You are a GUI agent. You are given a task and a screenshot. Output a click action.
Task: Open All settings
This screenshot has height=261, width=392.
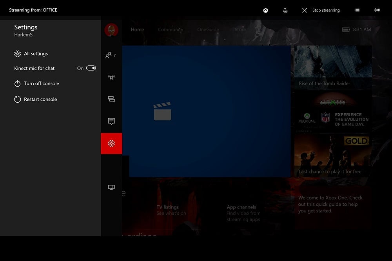pyautogui.click(x=31, y=54)
